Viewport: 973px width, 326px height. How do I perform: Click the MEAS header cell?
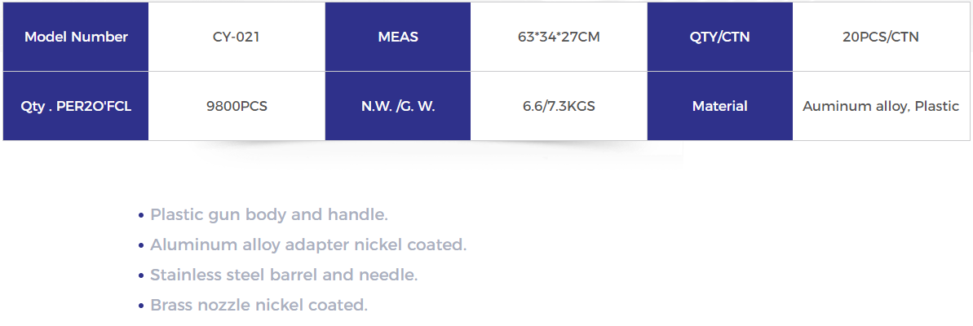[x=398, y=37]
